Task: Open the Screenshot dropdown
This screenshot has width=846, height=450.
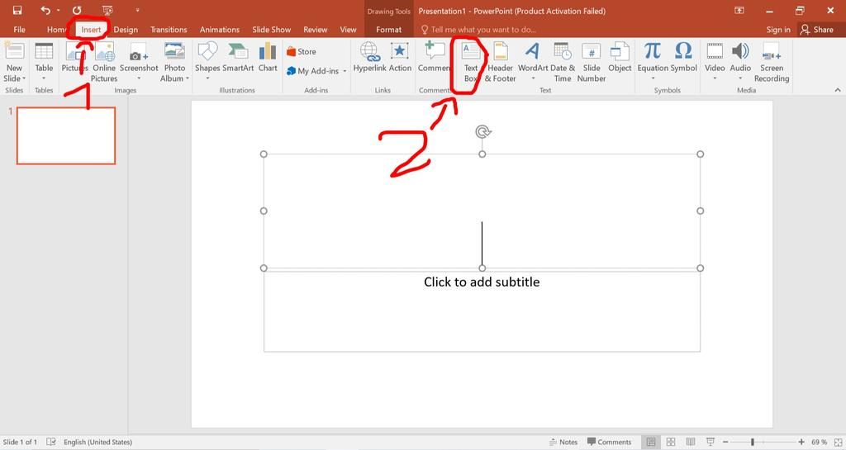Action: (x=139, y=62)
